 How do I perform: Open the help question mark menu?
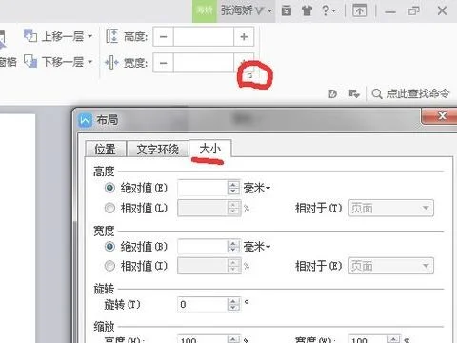(x=328, y=10)
